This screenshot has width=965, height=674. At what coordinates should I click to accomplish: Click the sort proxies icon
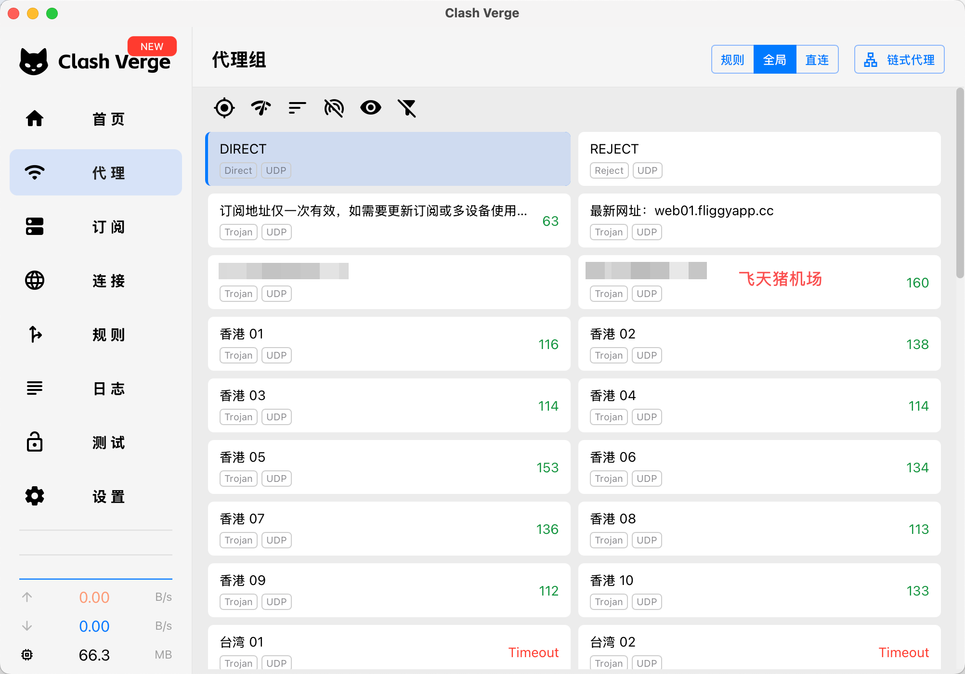[x=298, y=108]
